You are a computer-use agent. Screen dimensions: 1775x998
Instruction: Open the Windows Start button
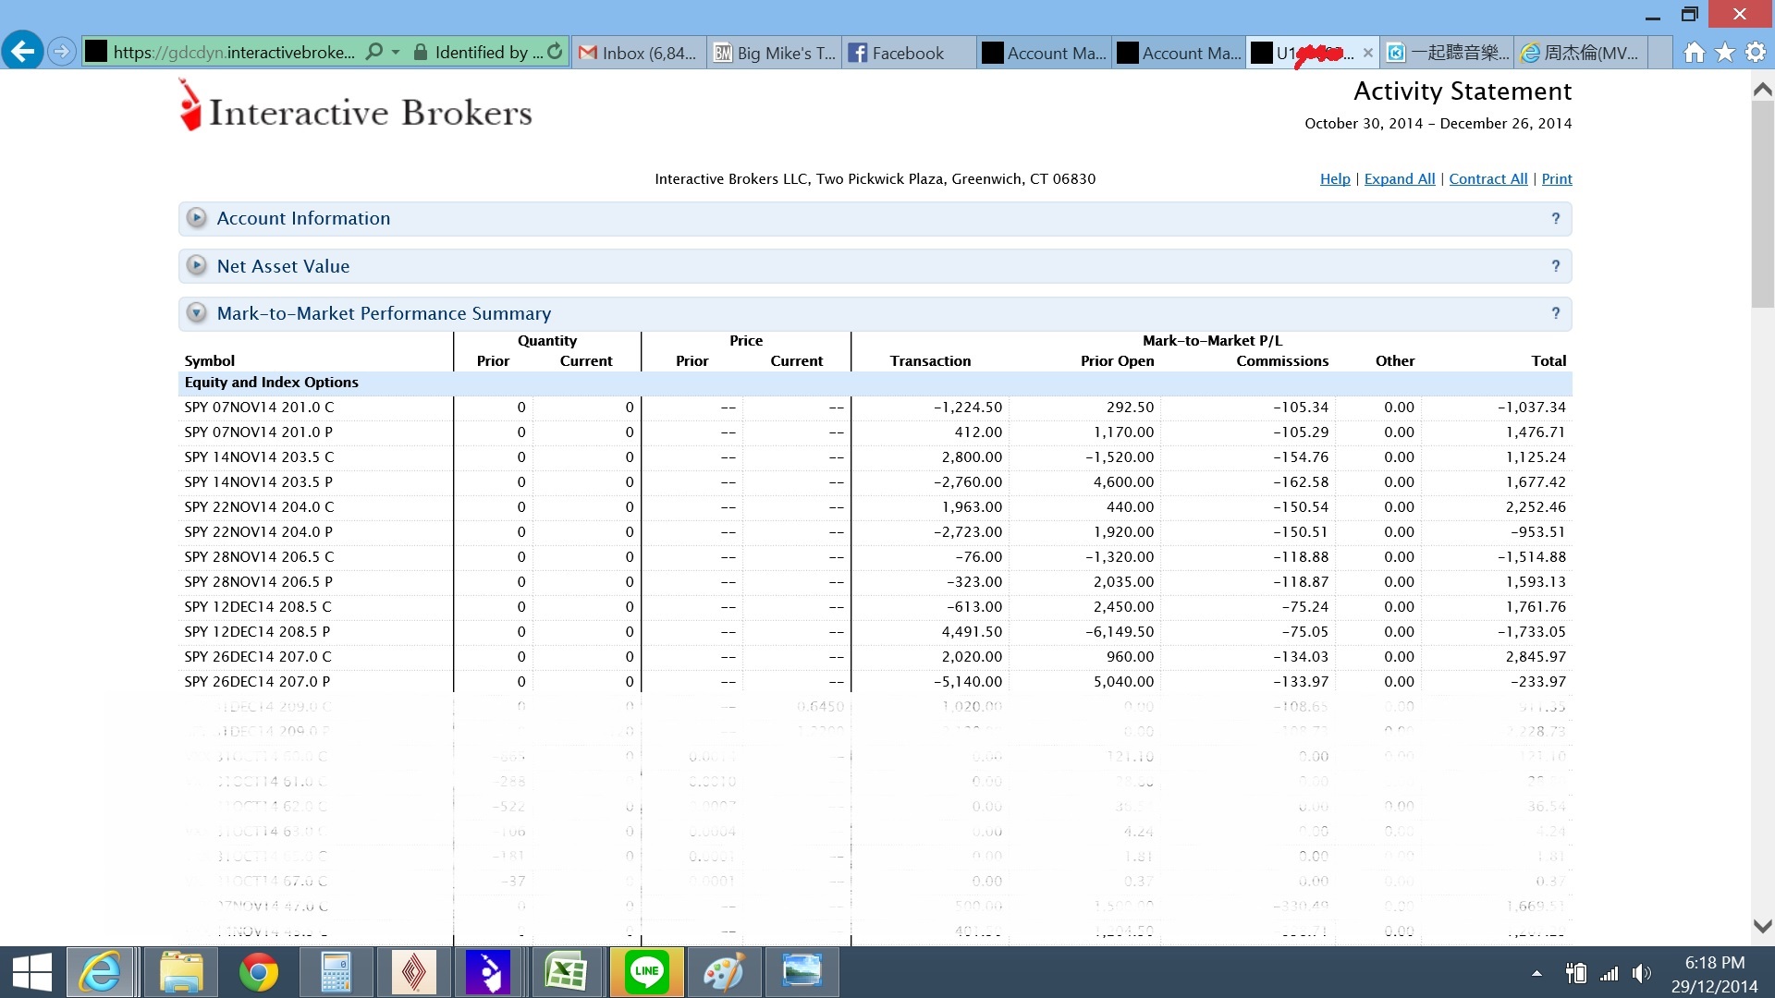click(x=32, y=972)
